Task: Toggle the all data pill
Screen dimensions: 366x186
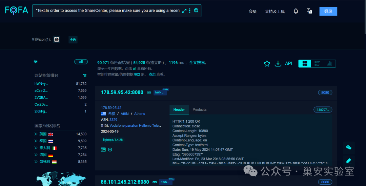Action: pyautogui.click(x=81, y=62)
